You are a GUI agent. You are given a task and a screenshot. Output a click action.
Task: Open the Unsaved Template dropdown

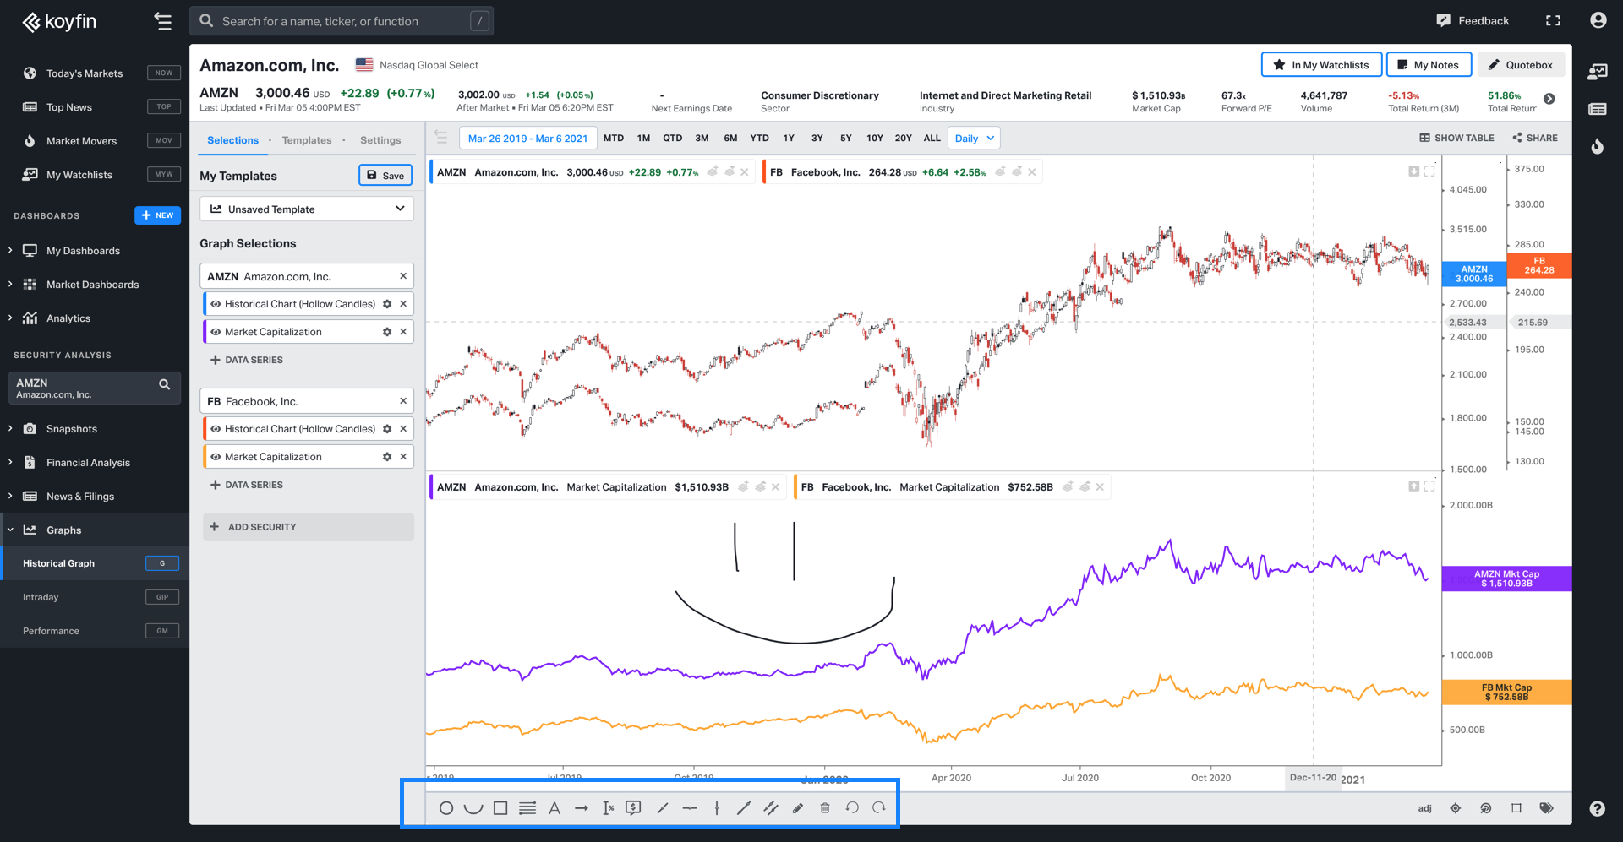tap(307, 209)
